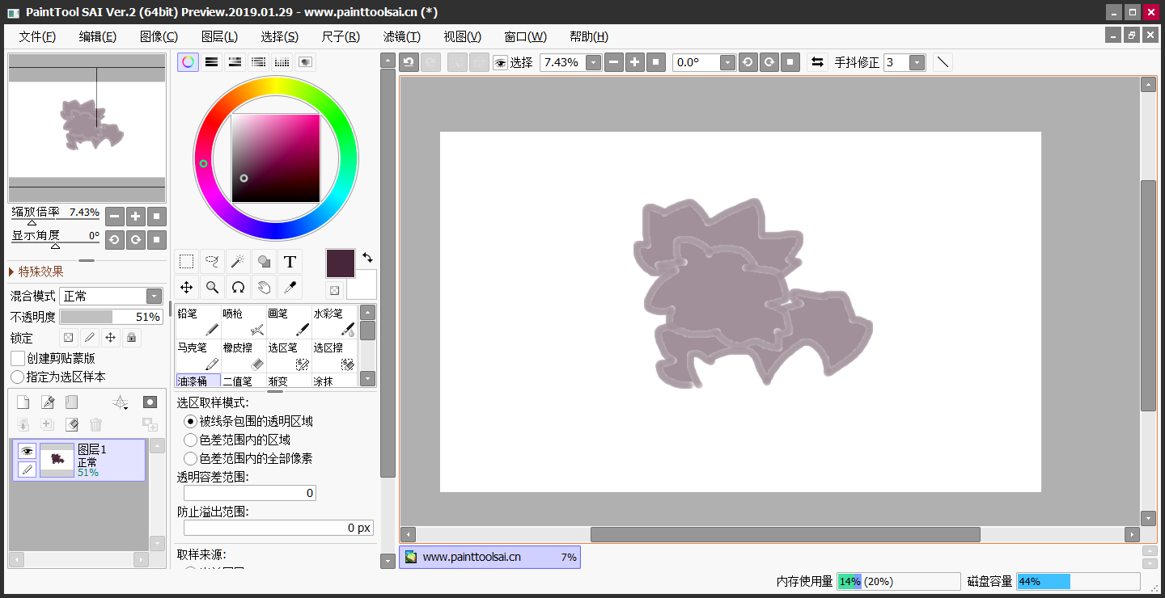
Task: Show the color wheel panel
Action: point(189,62)
